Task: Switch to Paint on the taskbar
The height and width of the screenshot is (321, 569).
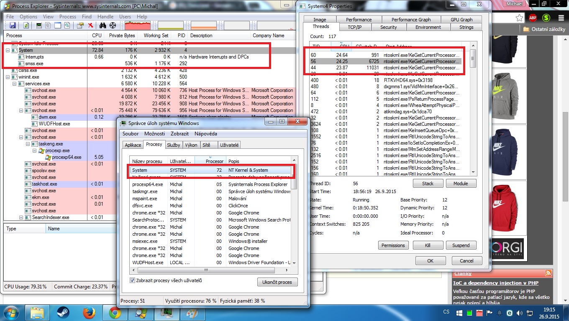Action: click(x=192, y=313)
